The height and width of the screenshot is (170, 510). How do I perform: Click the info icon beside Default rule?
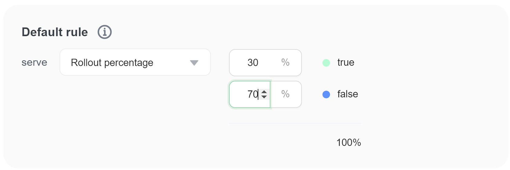pos(105,32)
